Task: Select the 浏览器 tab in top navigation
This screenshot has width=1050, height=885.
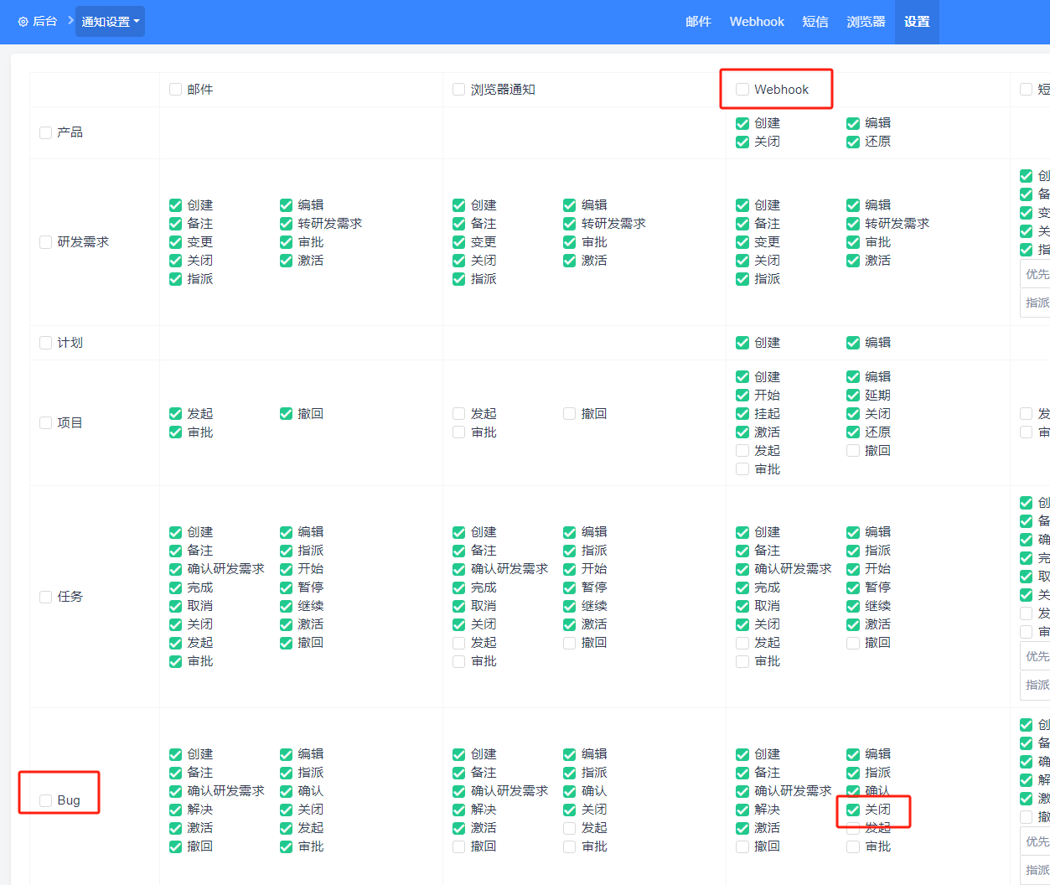Action: click(866, 22)
